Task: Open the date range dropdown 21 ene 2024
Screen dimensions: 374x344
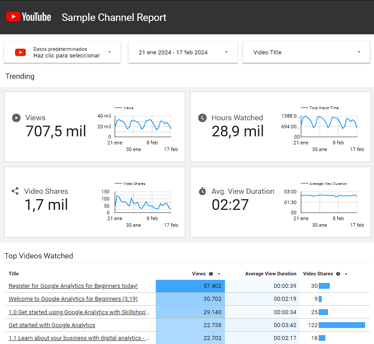Action: 183,53
